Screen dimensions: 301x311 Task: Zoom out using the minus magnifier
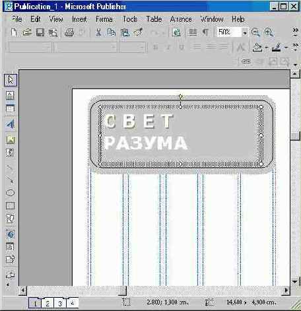[255, 32]
